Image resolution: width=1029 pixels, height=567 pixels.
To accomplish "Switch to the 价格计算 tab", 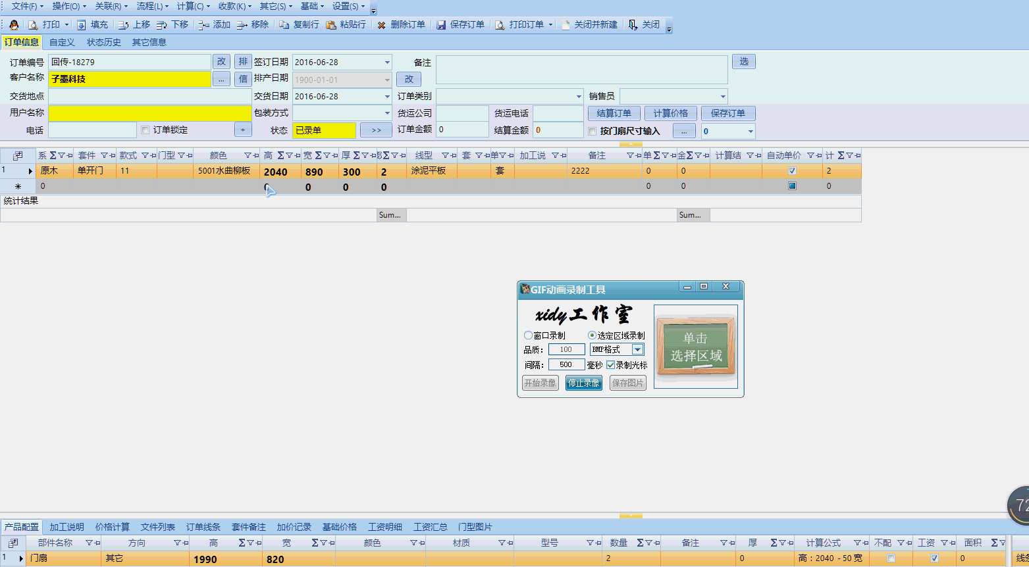I will click(113, 527).
